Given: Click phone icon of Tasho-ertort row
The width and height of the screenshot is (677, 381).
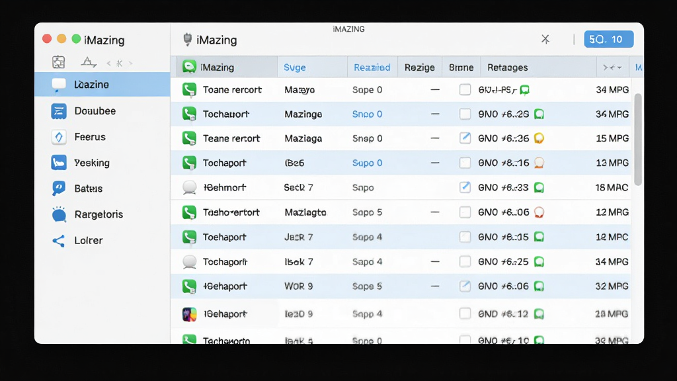Looking at the screenshot, I should (189, 212).
